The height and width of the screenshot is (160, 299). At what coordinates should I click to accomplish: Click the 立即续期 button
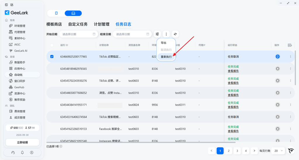click(x=22, y=142)
